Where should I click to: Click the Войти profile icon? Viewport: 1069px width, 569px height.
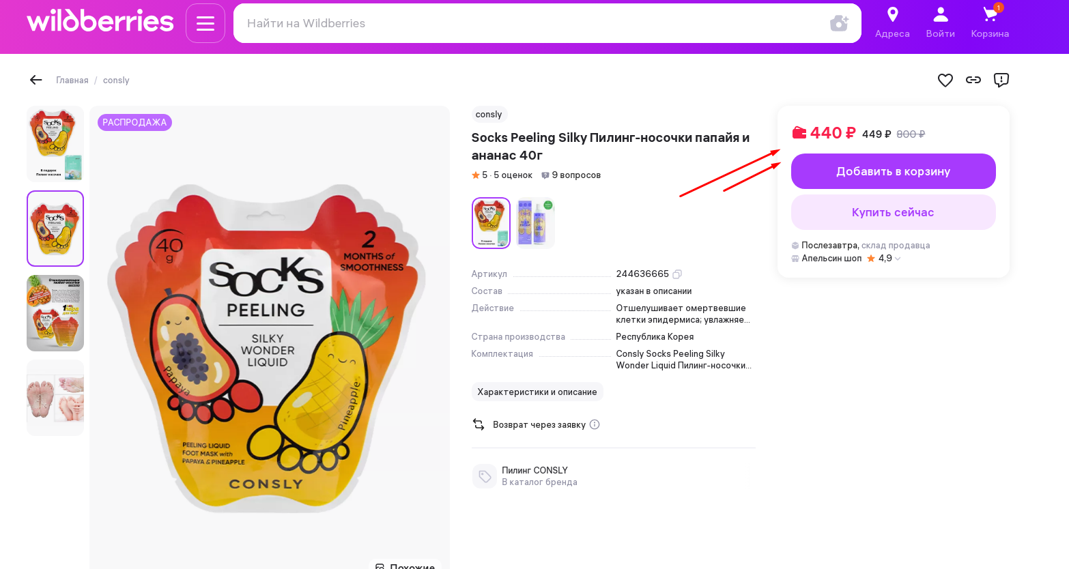coord(940,15)
